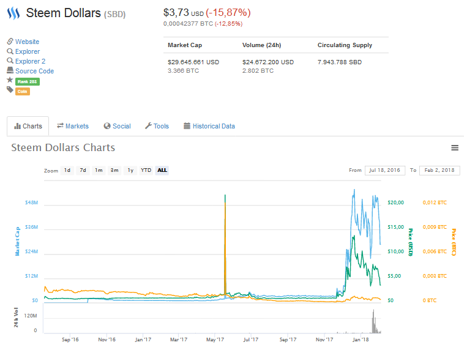Image resolution: width=467 pixels, height=345 pixels.
Task: Click the Rank 288 badge
Action: pos(28,81)
